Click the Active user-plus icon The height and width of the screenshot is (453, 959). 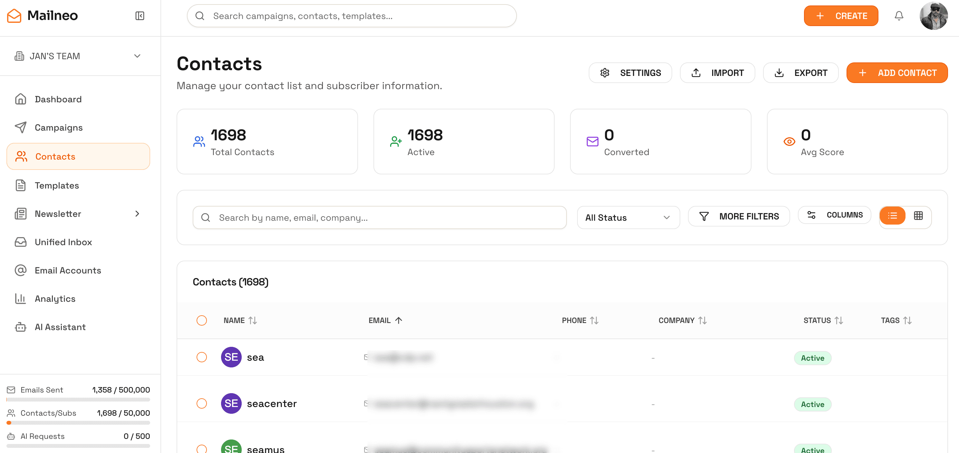tap(396, 141)
